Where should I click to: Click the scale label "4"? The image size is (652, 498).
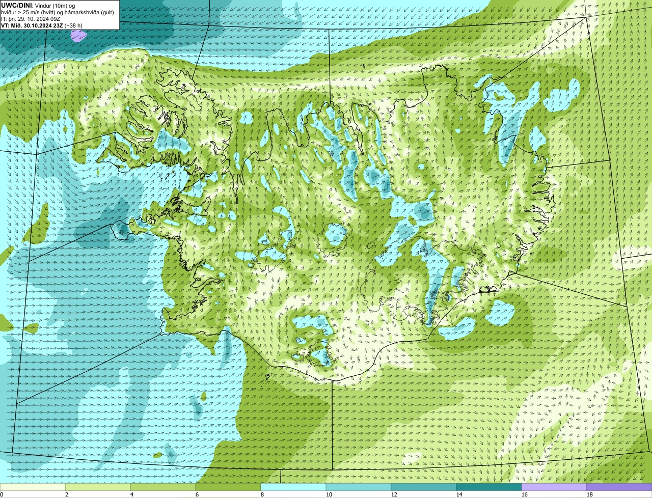coord(132,494)
